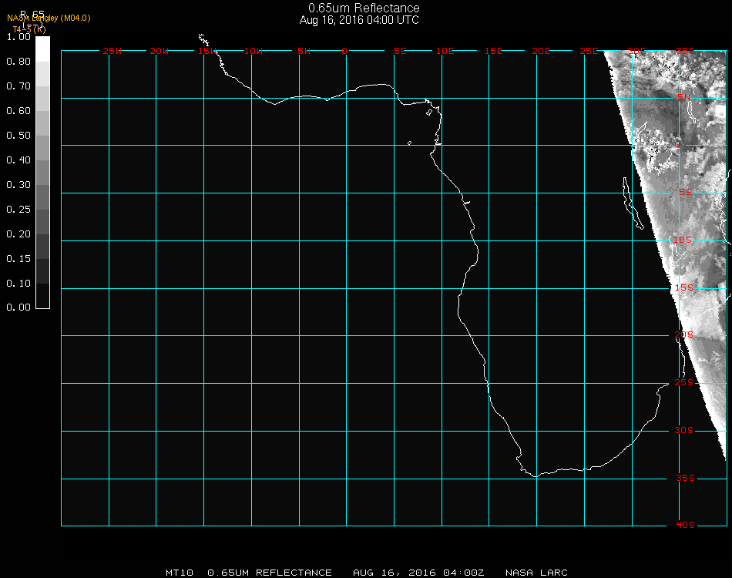Click the 5E longitude label
The image size is (732, 578).
[x=400, y=51]
